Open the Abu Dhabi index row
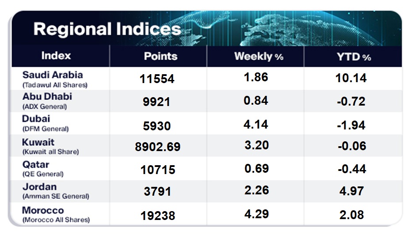 47,100
